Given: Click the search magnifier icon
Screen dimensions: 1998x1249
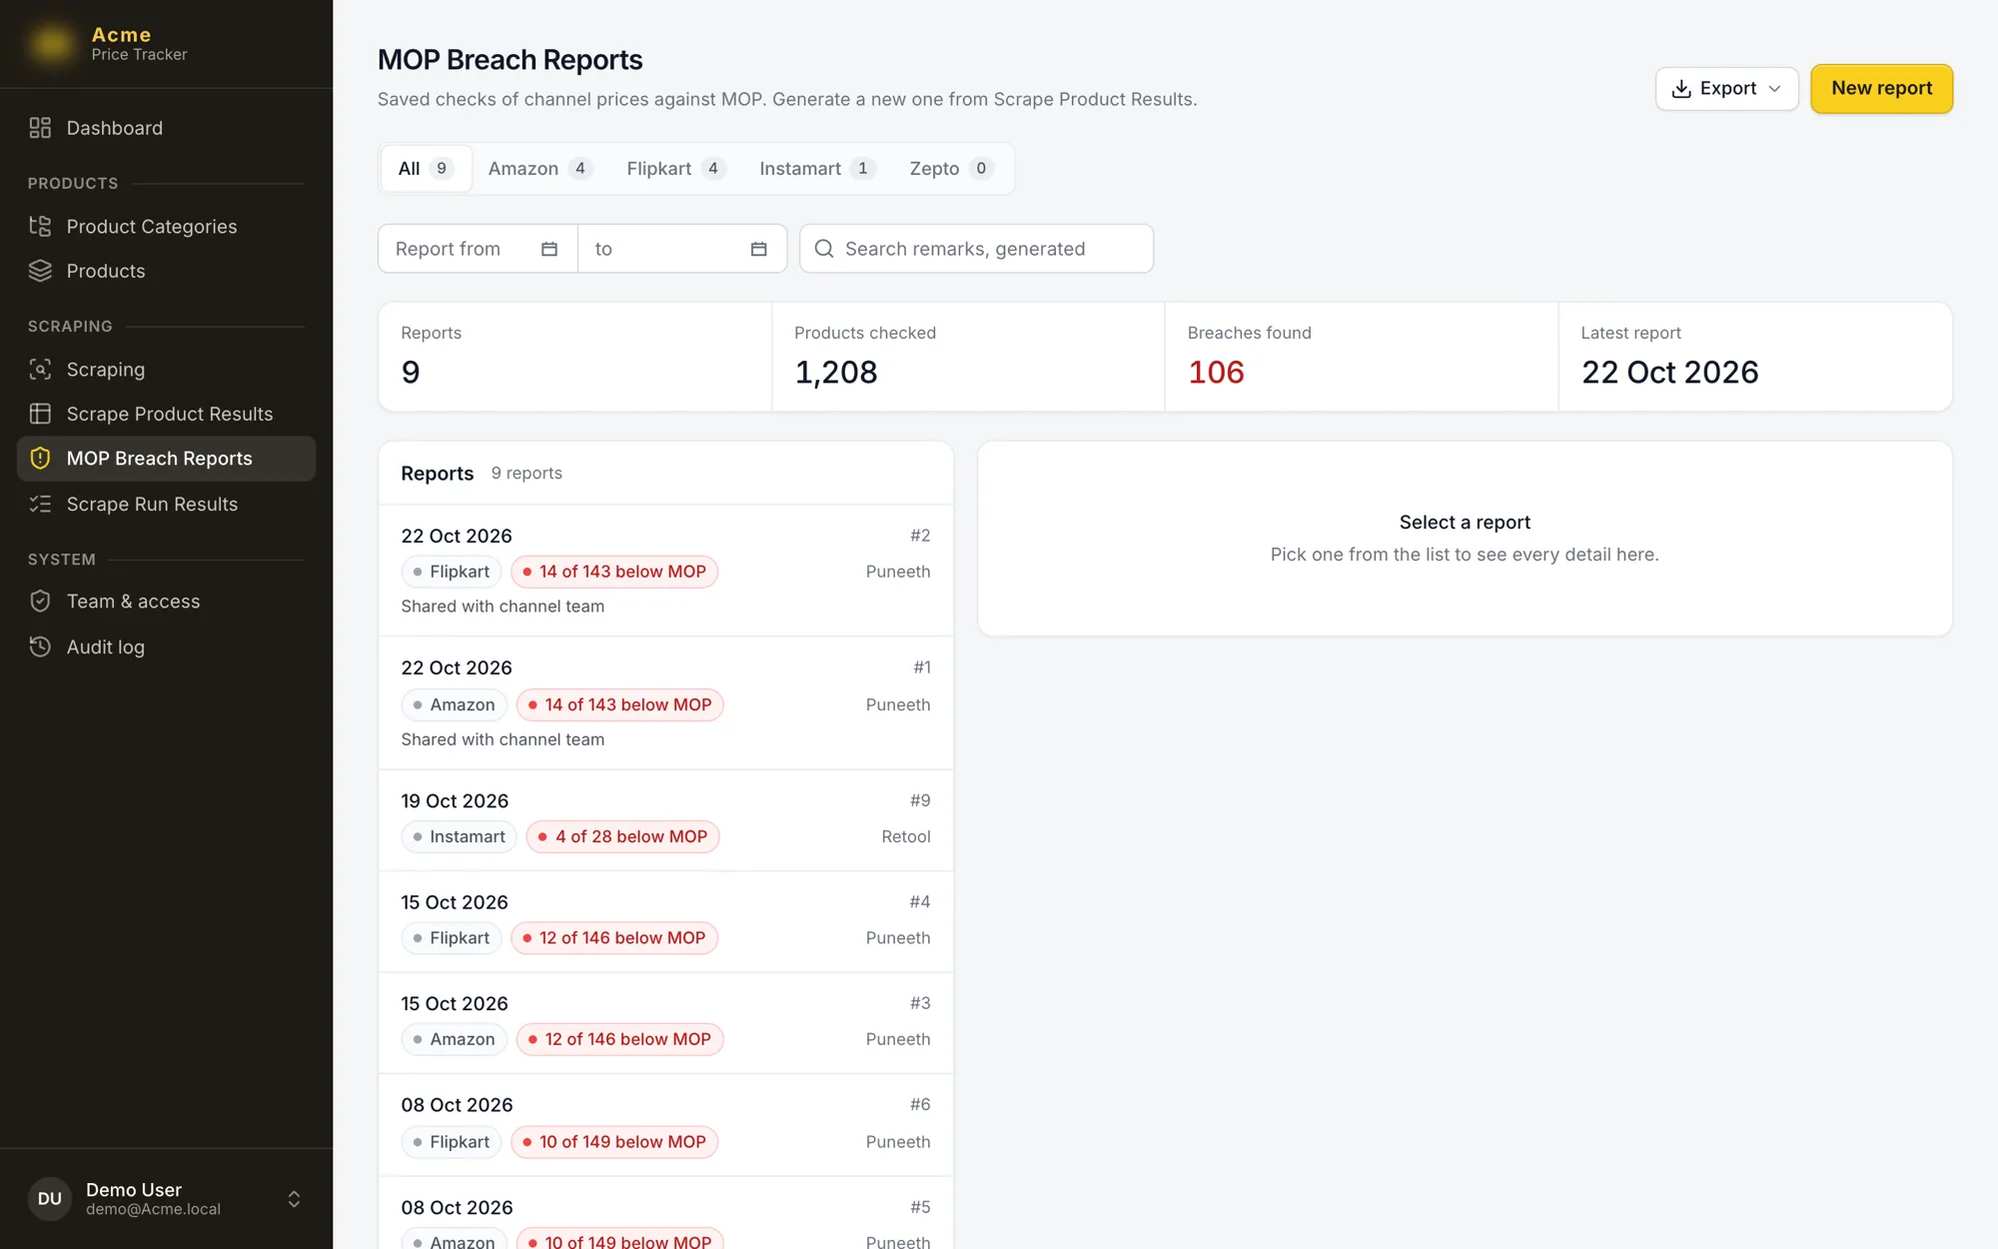Looking at the screenshot, I should (824, 249).
